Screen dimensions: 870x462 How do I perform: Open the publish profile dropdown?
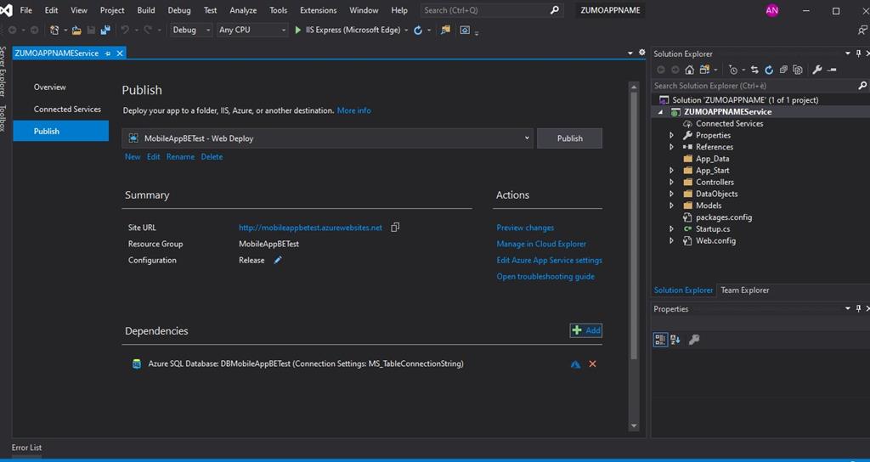click(527, 138)
